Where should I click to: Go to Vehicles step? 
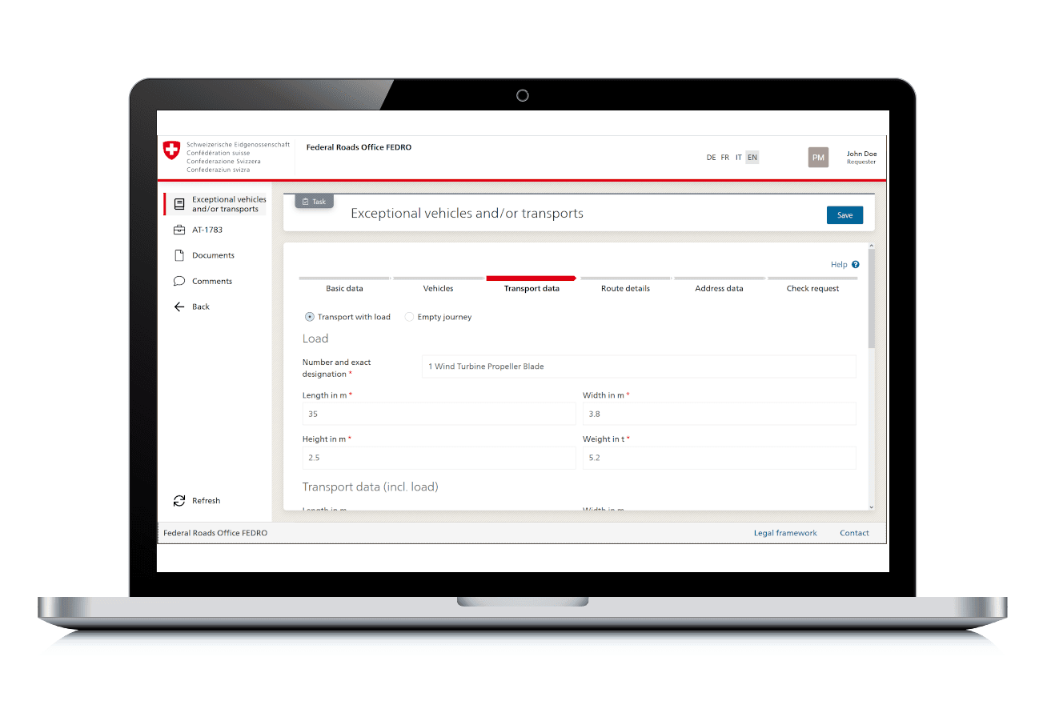(438, 288)
